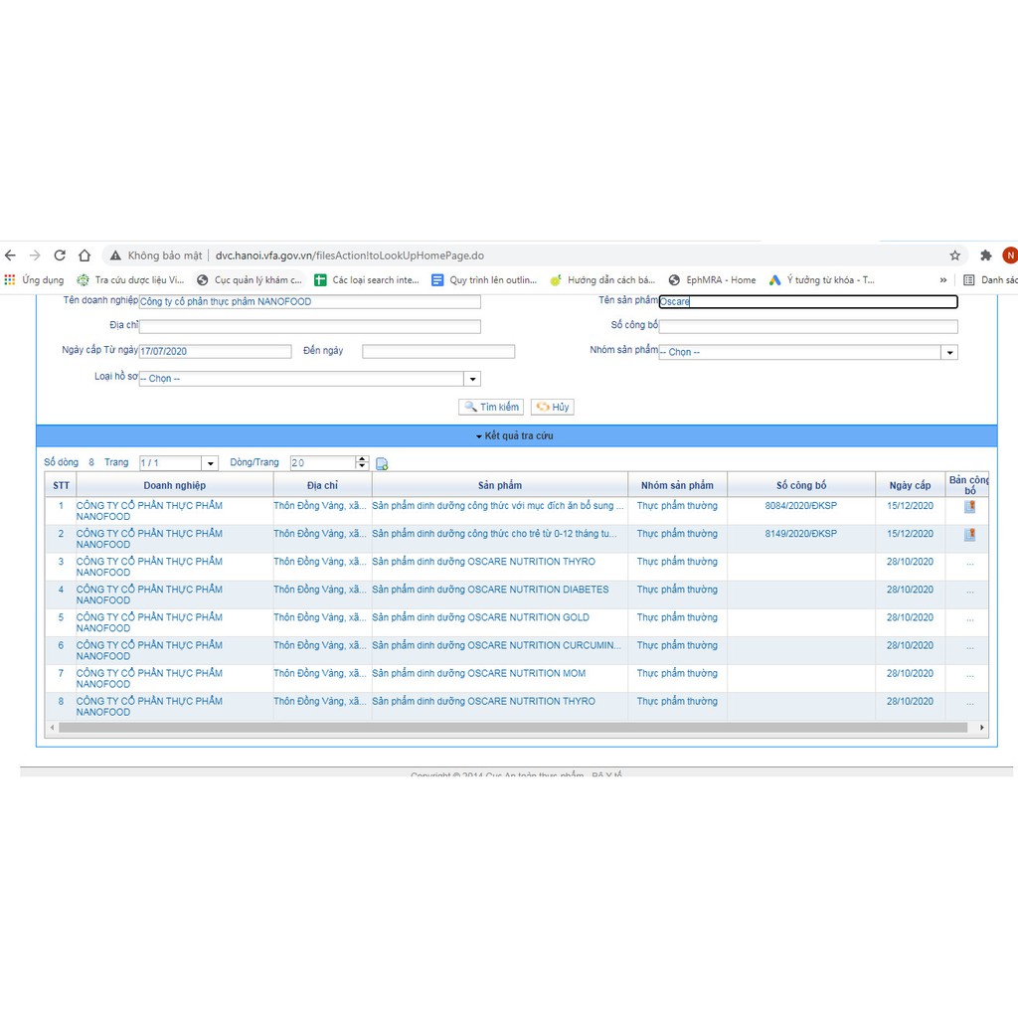
Task: Open Quy trình lên outlin... bookmark
Action: [484, 279]
